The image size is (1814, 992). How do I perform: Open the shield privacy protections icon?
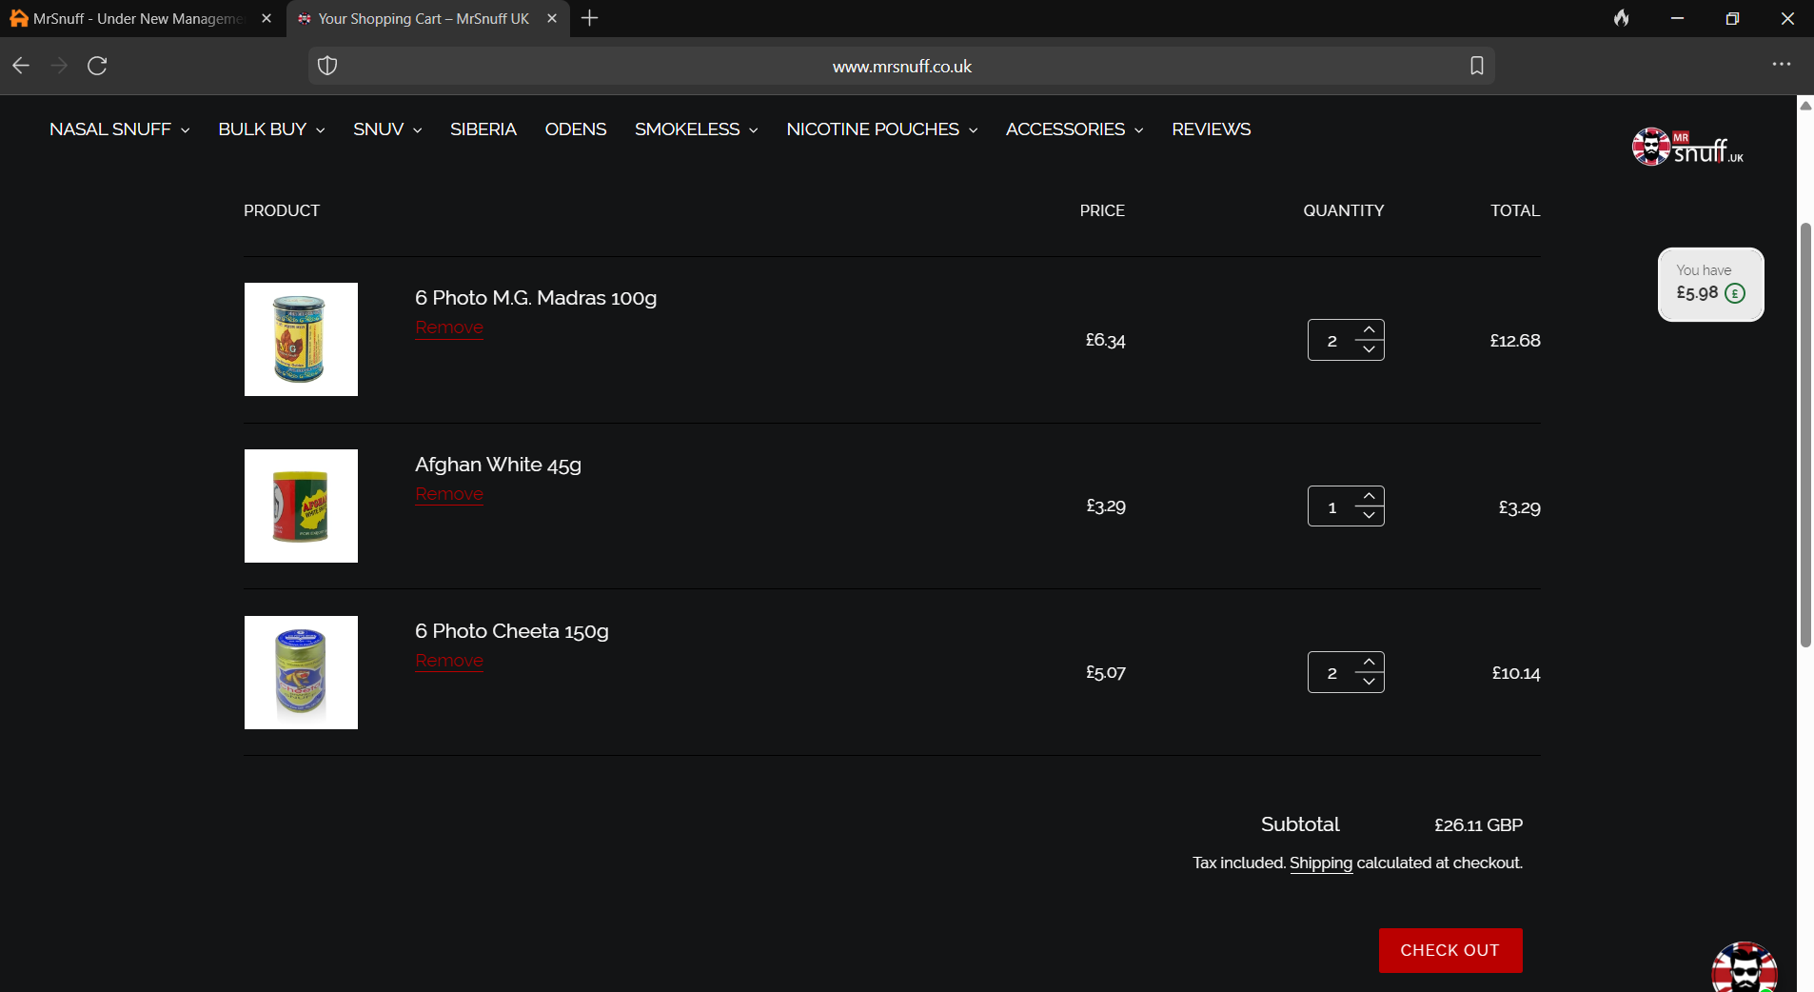[x=327, y=66]
